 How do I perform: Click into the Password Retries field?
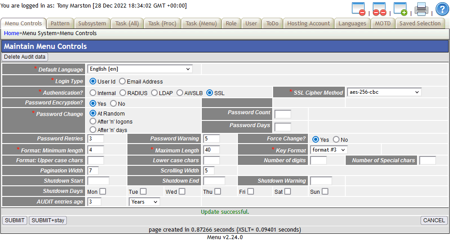95,139
